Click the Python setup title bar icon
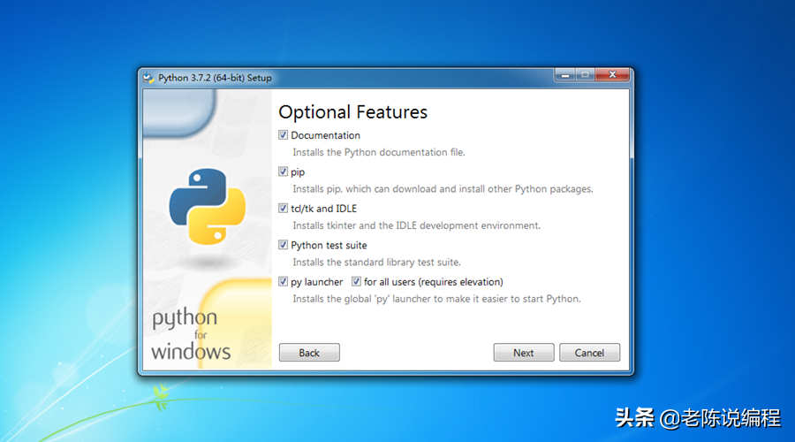 tap(148, 78)
